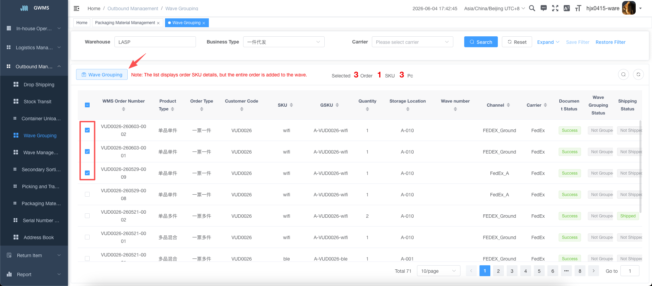This screenshot has height=286, width=652.
Task: Sort by Product Type column
Action: (173, 109)
